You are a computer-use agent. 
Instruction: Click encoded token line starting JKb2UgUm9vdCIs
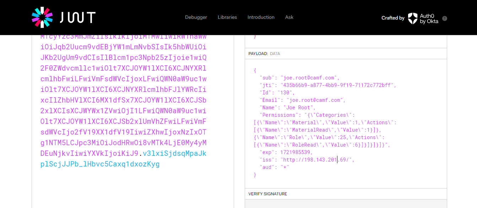123,58
